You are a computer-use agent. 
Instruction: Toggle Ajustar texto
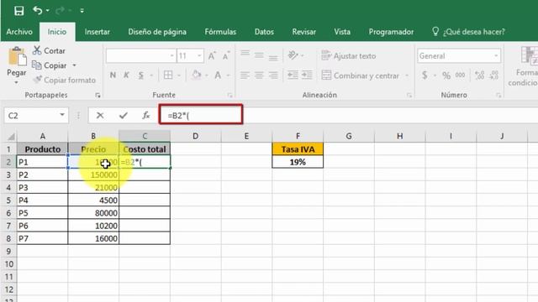point(349,56)
